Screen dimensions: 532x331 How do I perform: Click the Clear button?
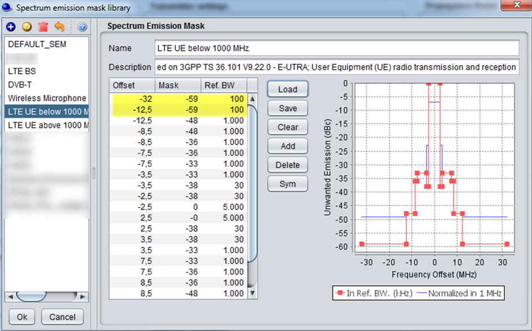(288, 127)
